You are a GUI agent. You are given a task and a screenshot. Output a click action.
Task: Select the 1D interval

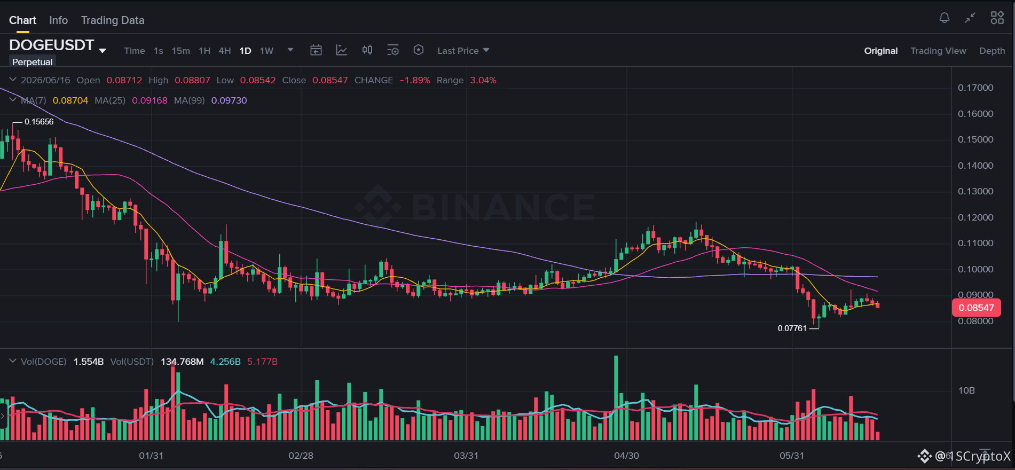(245, 51)
